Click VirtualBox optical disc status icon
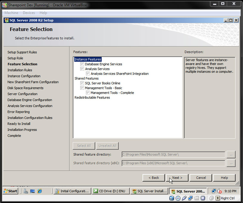This screenshot has height=203, width=243. [178, 198]
